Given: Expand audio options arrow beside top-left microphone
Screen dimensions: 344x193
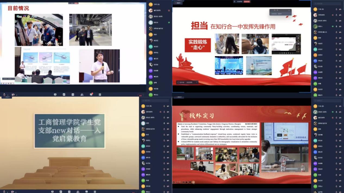Looking at the screenshot, I should pyautogui.click(x=8, y=95).
